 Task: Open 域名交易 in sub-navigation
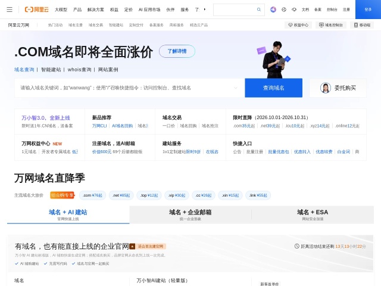click(x=96, y=25)
